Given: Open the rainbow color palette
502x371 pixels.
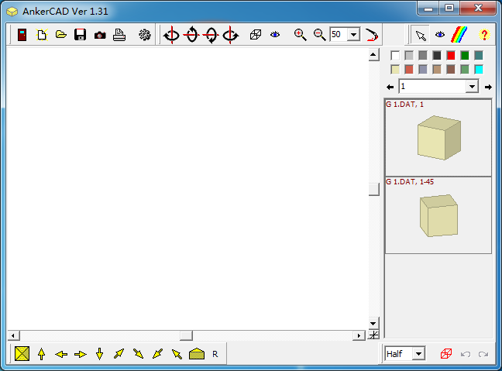Looking at the screenshot, I should [459, 34].
